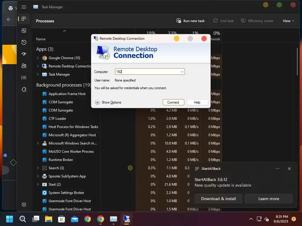Open the View dropdown menu

pyautogui.click(x=288, y=21)
